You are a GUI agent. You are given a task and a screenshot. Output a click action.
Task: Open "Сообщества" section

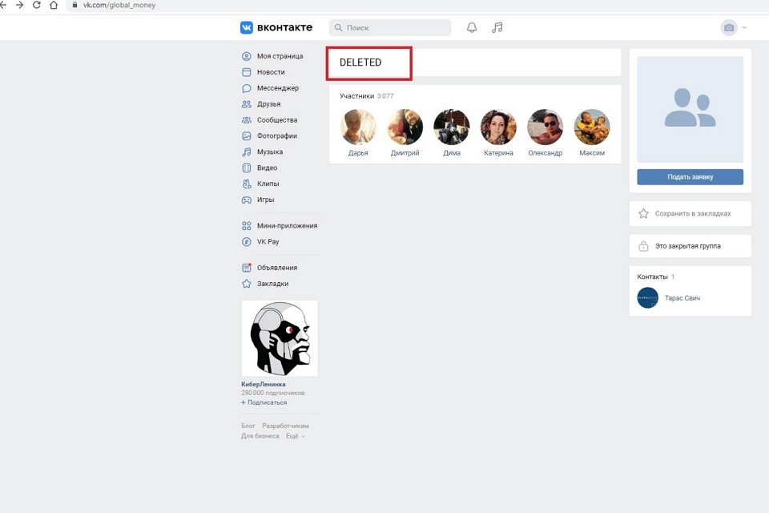pos(276,120)
